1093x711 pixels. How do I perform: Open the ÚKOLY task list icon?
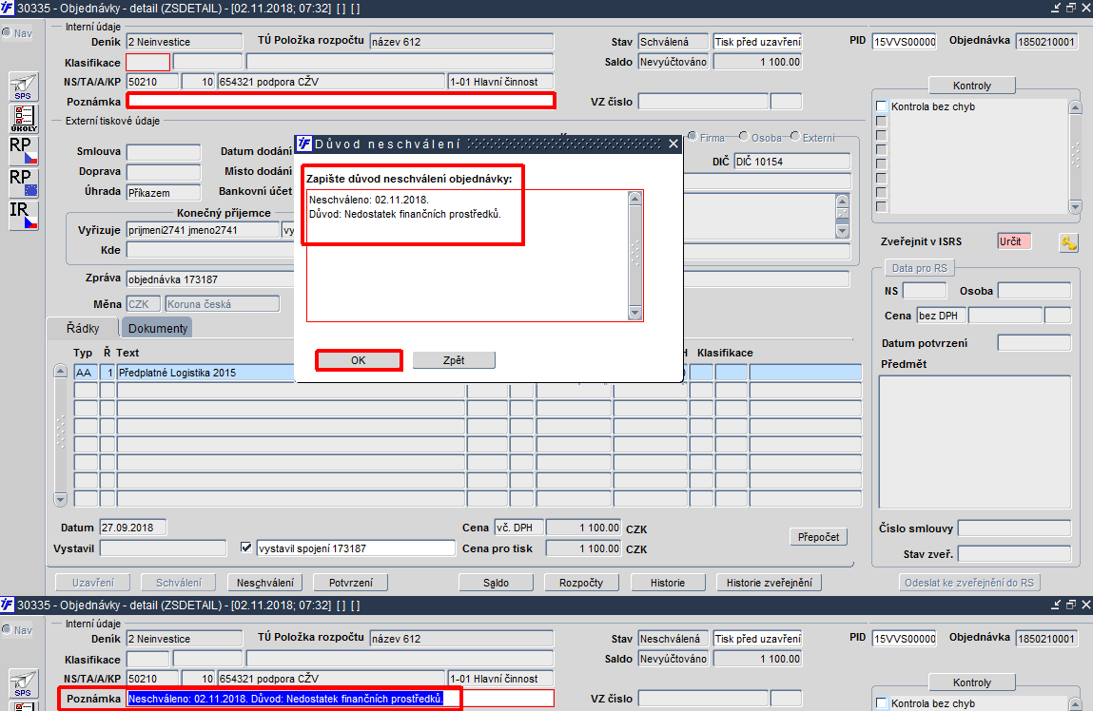point(23,119)
